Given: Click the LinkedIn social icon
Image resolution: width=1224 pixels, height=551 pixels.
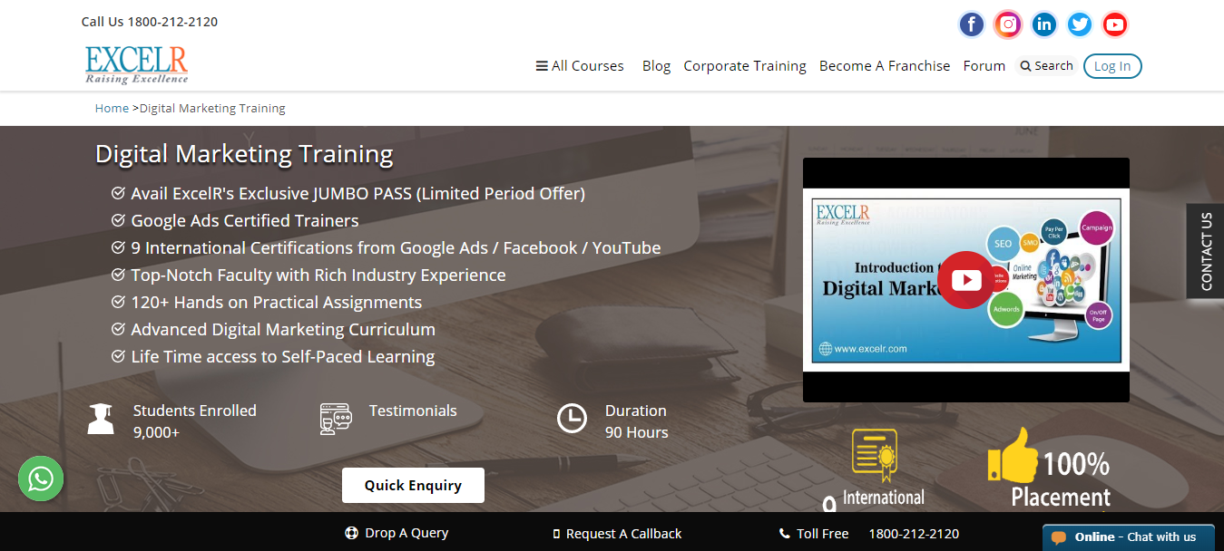Looking at the screenshot, I should 1043,24.
